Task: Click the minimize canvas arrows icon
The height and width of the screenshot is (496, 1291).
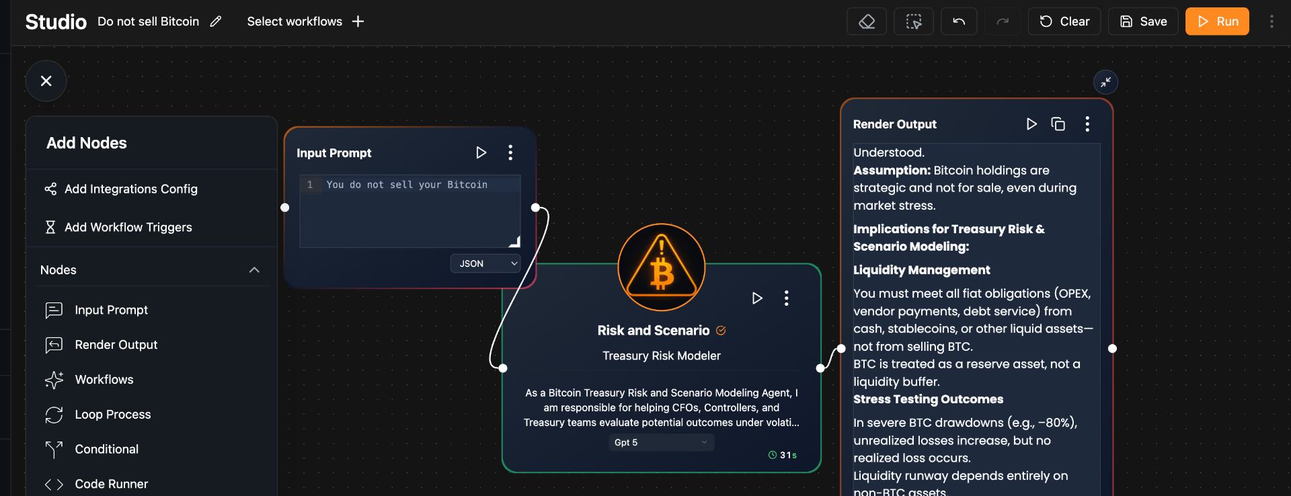Action: point(1106,82)
